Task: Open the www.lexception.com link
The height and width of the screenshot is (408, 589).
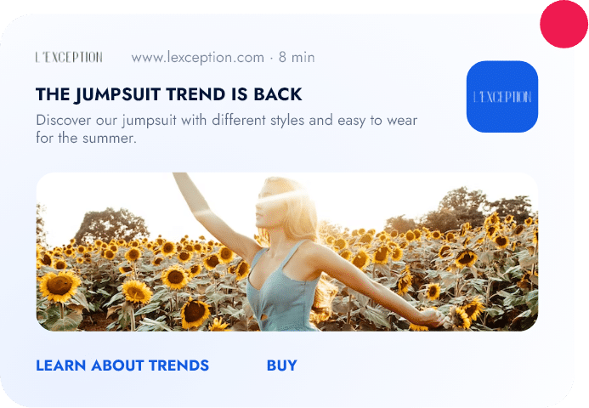Action: pyautogui.click(x=197, y=58)
